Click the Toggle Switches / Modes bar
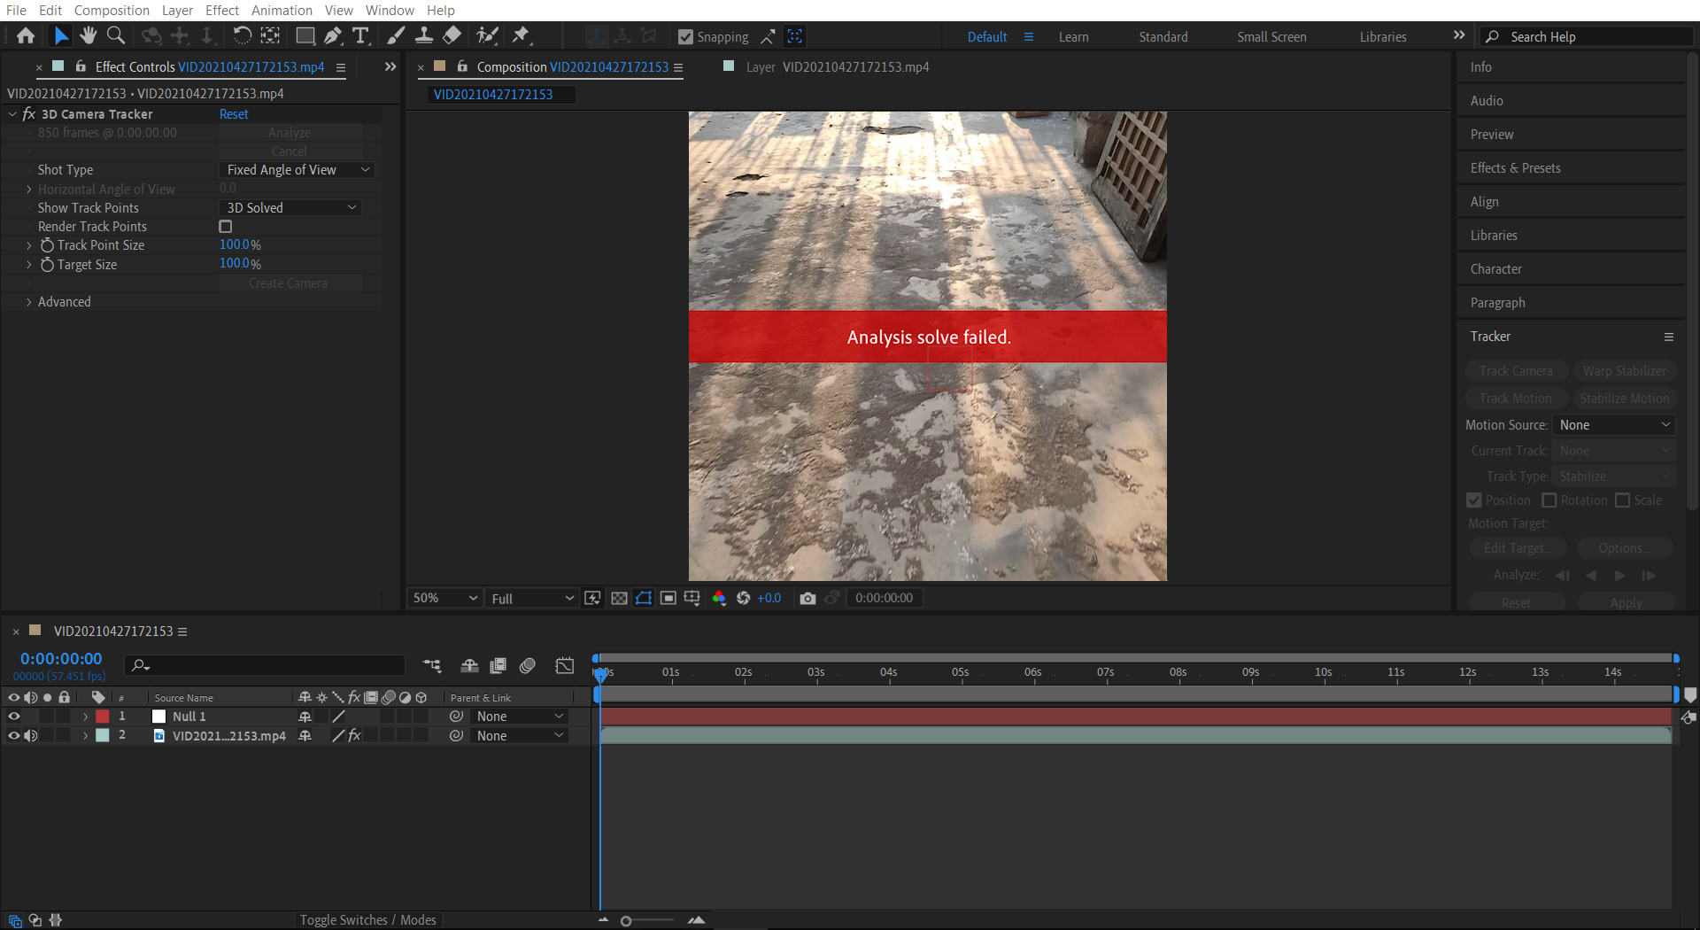This screenshot has height=930, width=1700. [368, 919]
